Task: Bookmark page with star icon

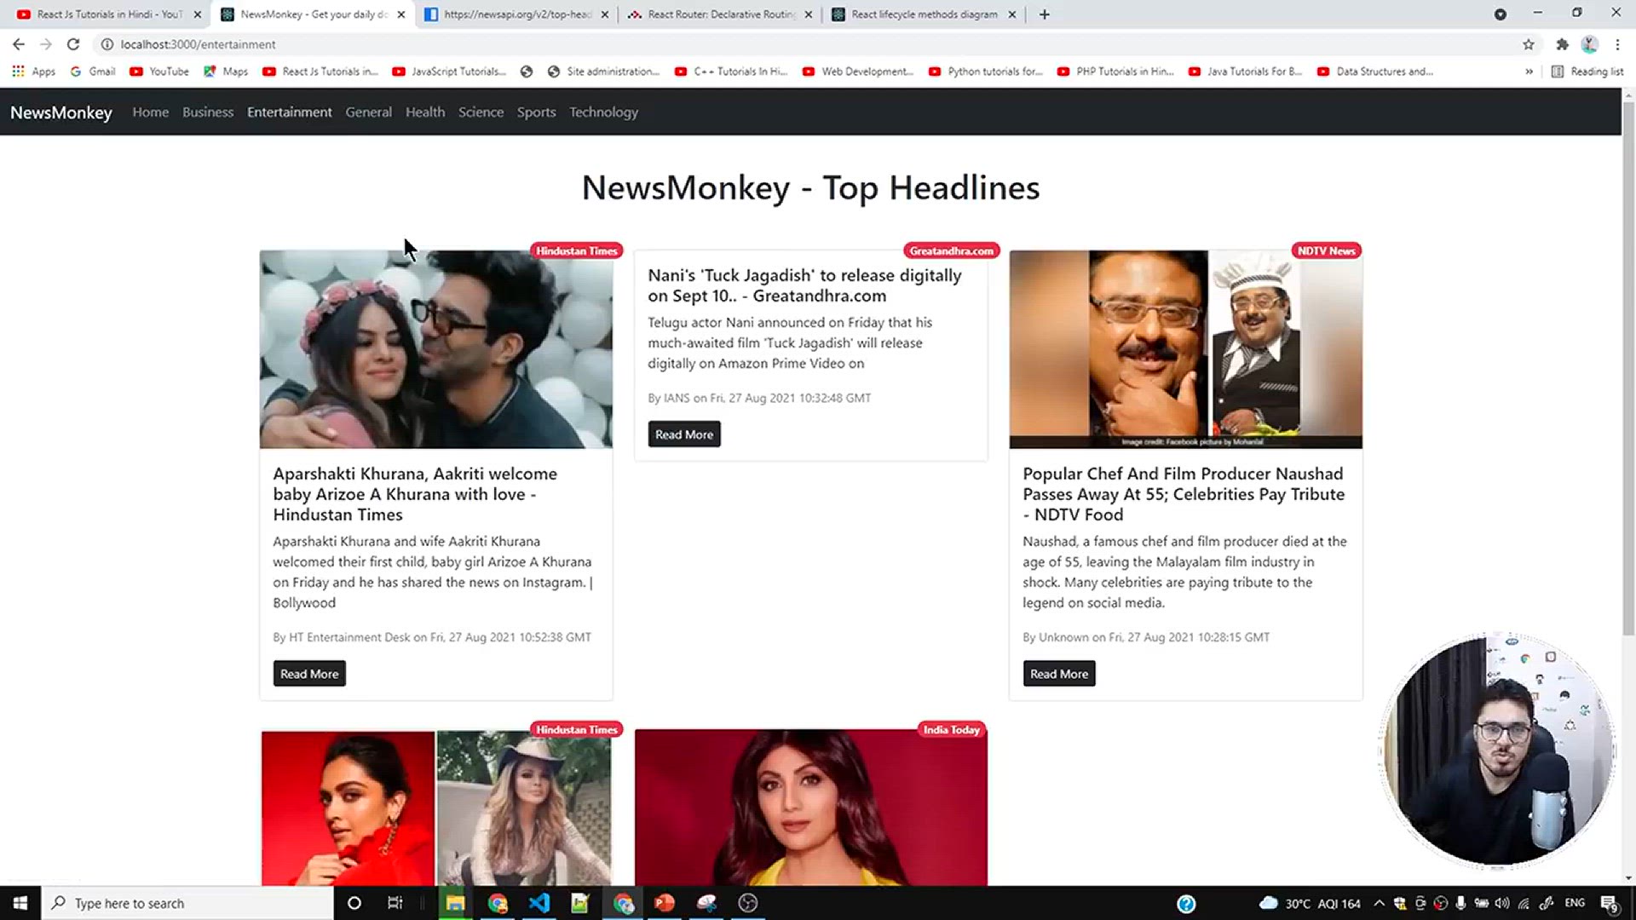Action: pos(1529,44)
